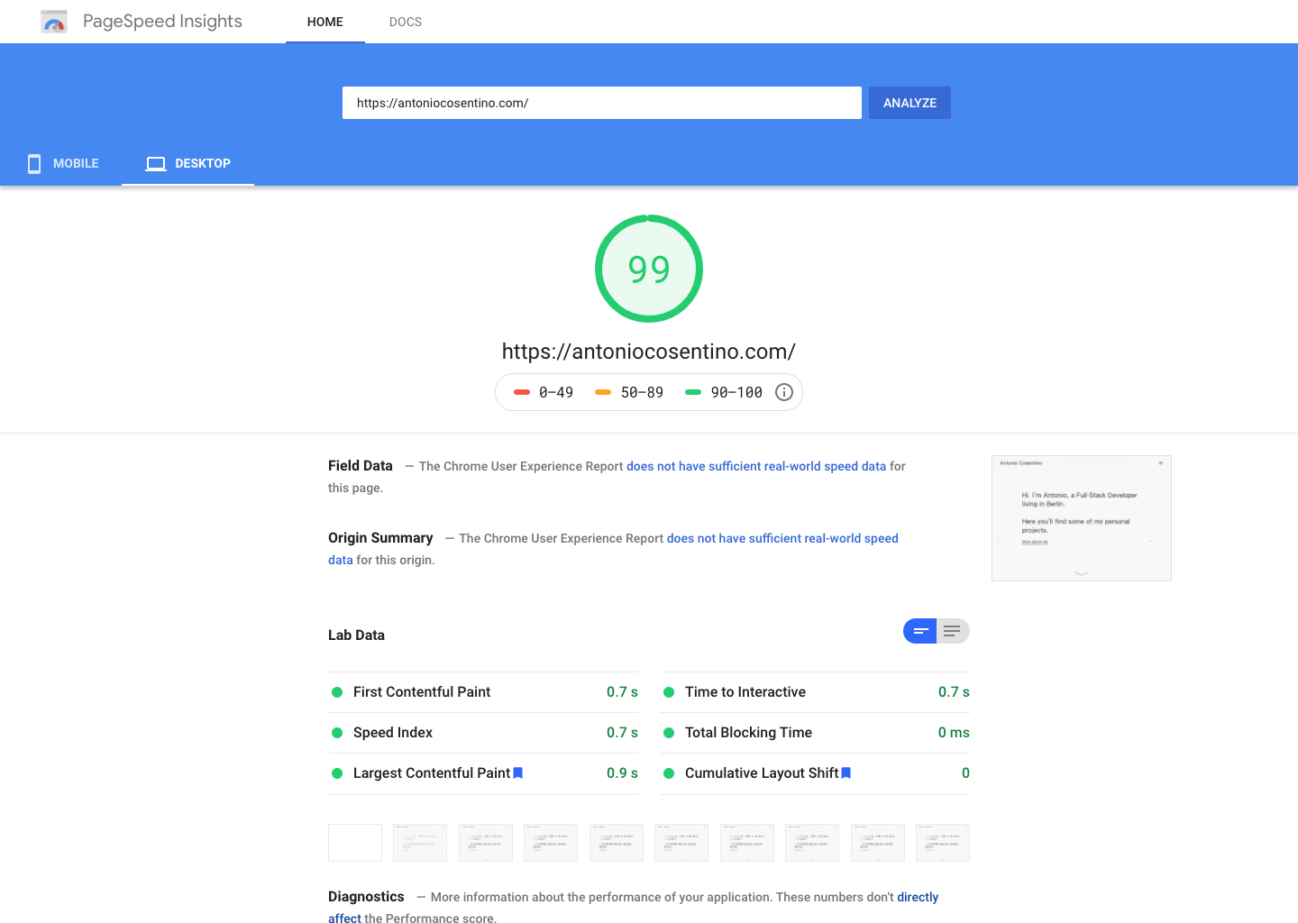Click the https://antoniocosentino.com/ heading
The image size is (1298, 923).
[x=649, y=352]
